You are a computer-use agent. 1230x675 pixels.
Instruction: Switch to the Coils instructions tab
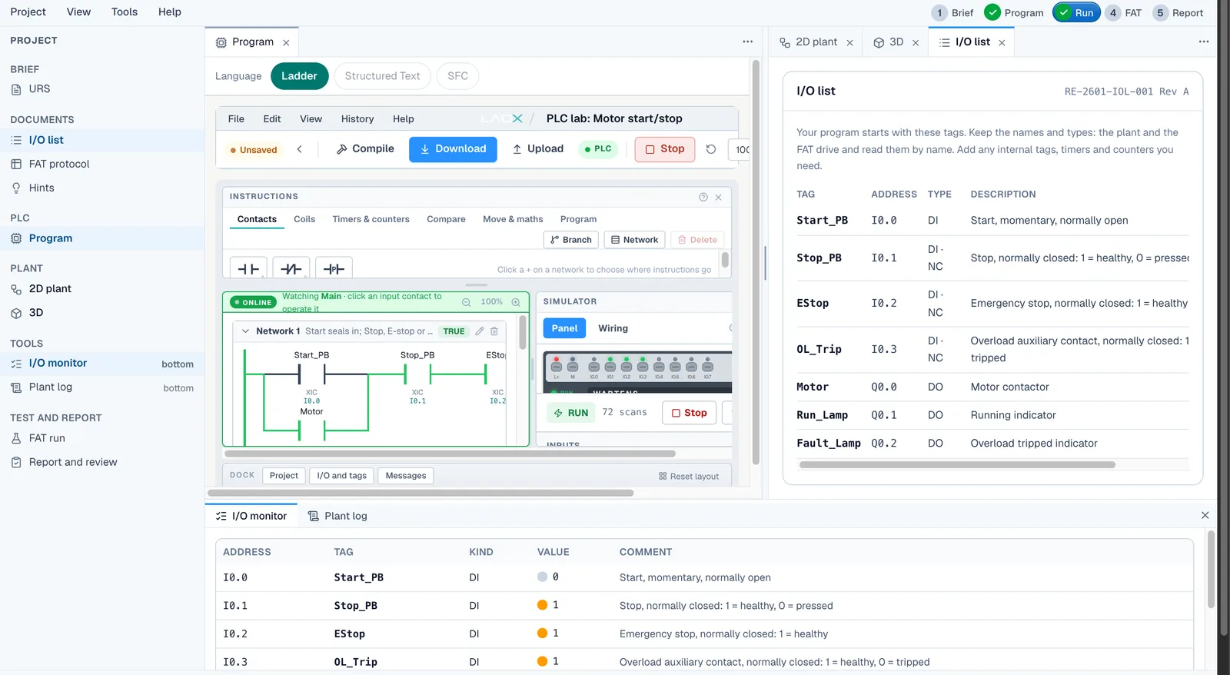[304, 219]
